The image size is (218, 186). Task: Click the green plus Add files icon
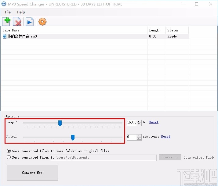6,21
